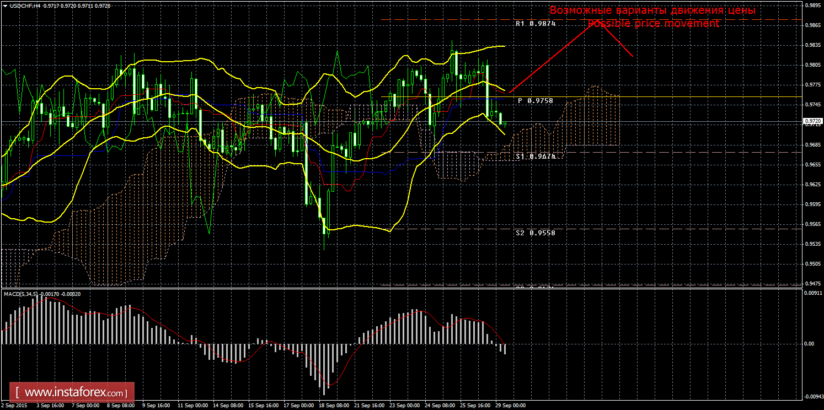Click the 0.9895 price scale value

(x=812, y=6)
